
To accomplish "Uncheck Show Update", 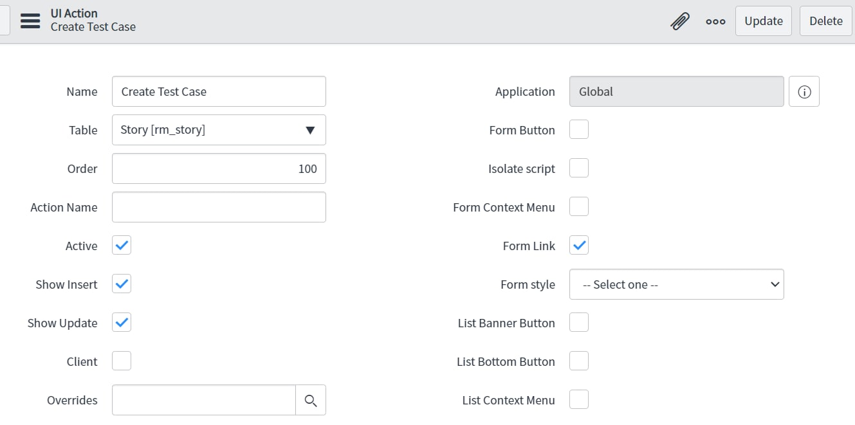I will 121,322.
